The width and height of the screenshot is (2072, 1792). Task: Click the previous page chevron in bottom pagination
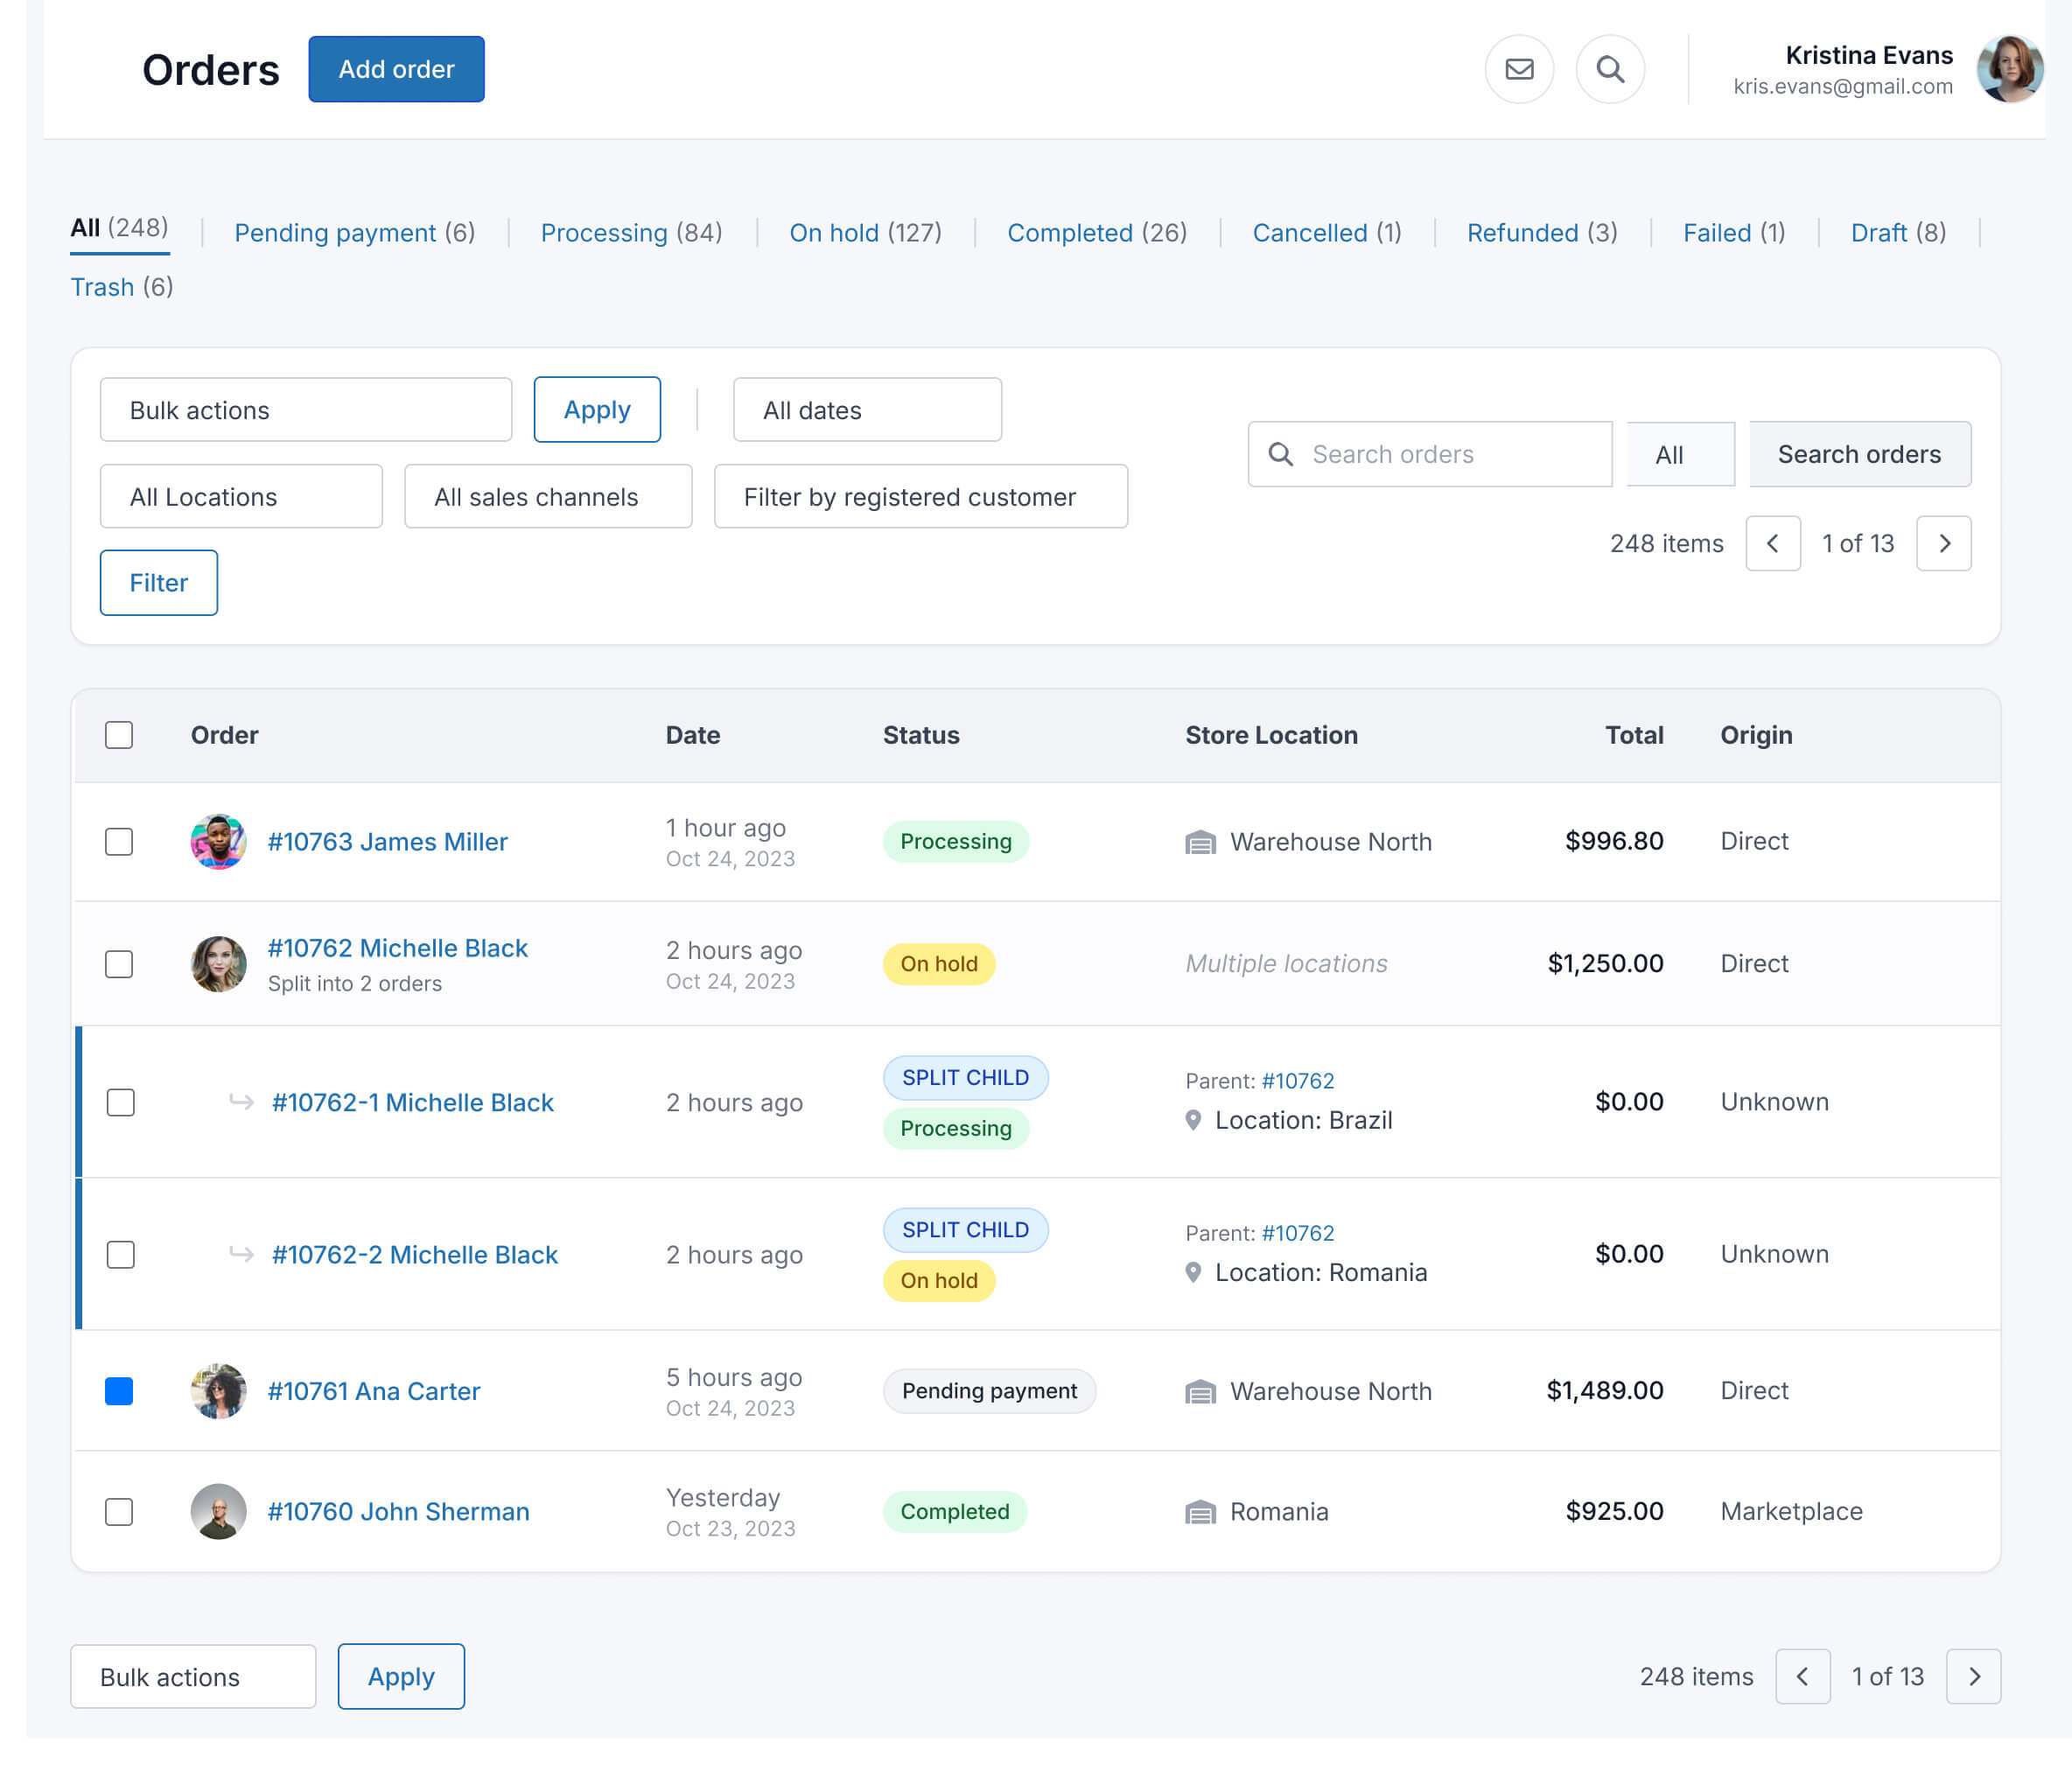[1802, 1676]
